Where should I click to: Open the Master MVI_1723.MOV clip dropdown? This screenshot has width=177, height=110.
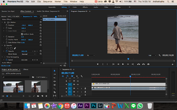(21, 16)
